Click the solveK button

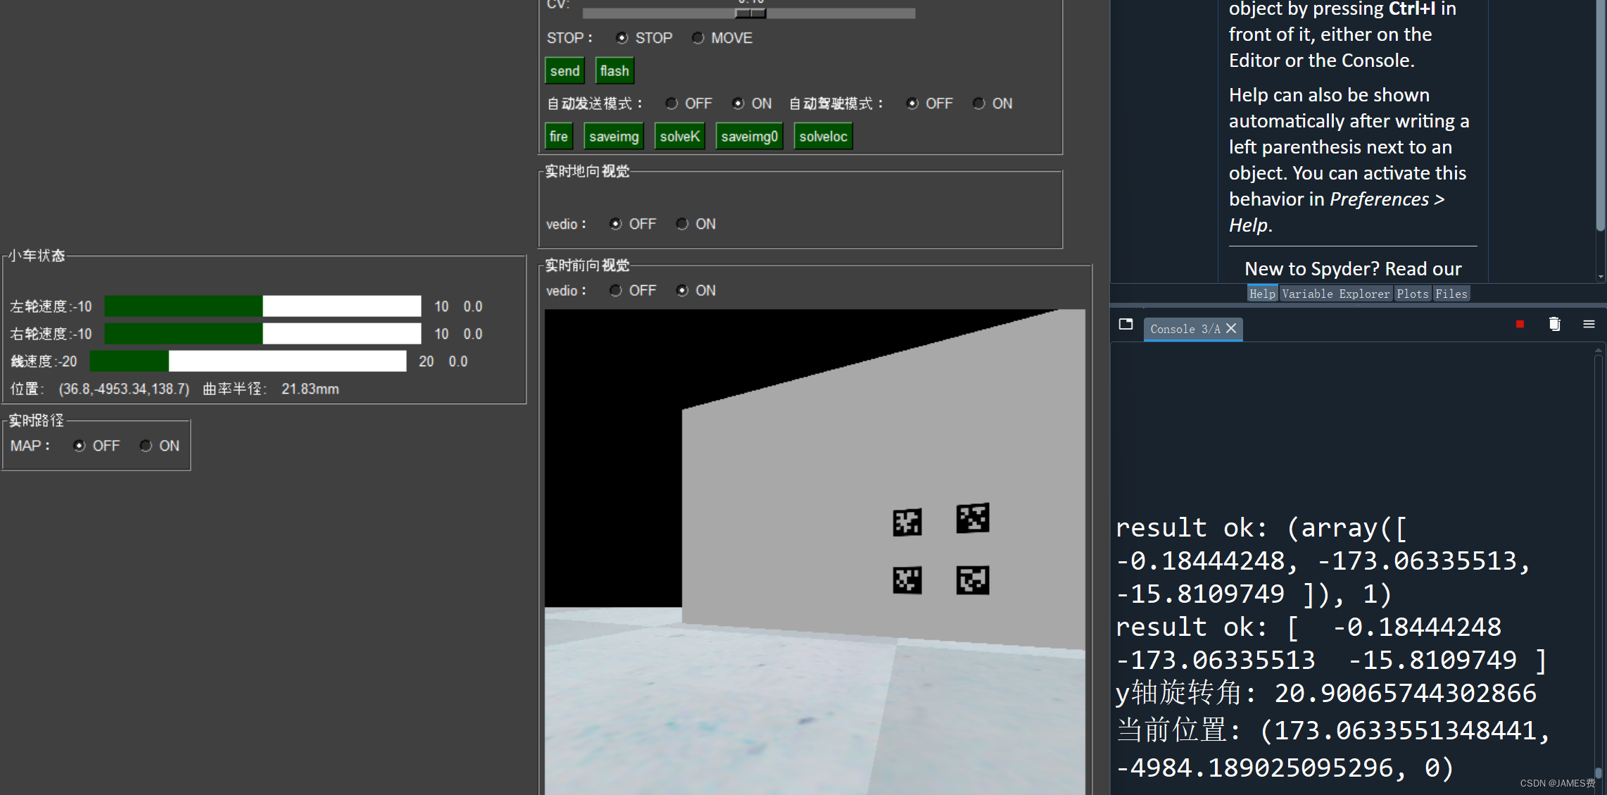point(679,137)
